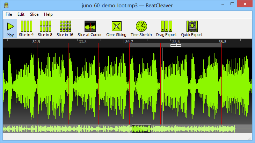Click the slice selection handle near 35.6
Image resolution: width=255 pixels, height=143 pixels.
tap(176, 45)
